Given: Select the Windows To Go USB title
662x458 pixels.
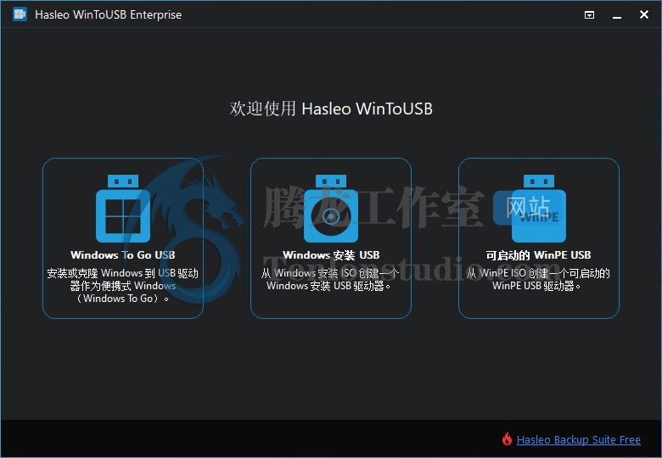Looking at the screenshot, I should pos(123,255).
